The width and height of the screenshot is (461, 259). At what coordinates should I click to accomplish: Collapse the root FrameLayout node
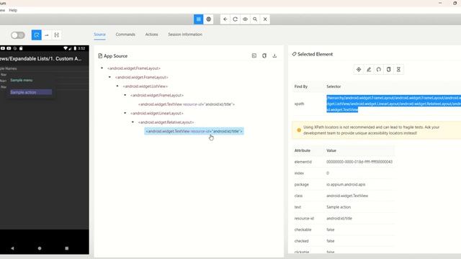102,68
